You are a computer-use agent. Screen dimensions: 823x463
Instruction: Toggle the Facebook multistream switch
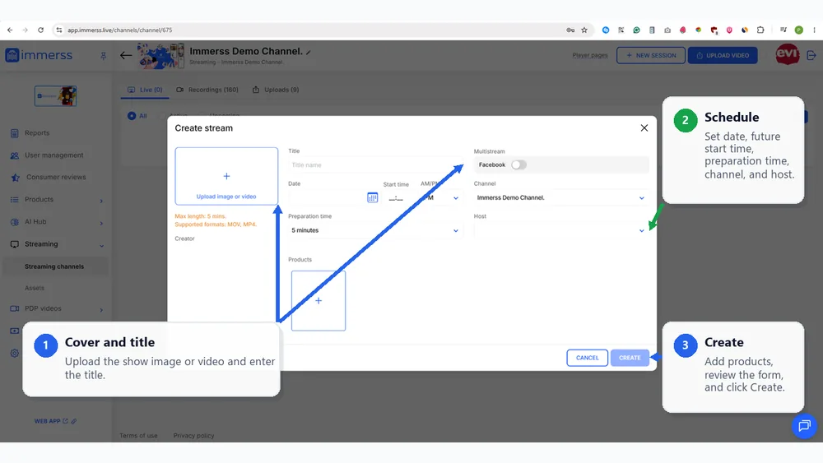pyautogui.click(x=518, y=165)
